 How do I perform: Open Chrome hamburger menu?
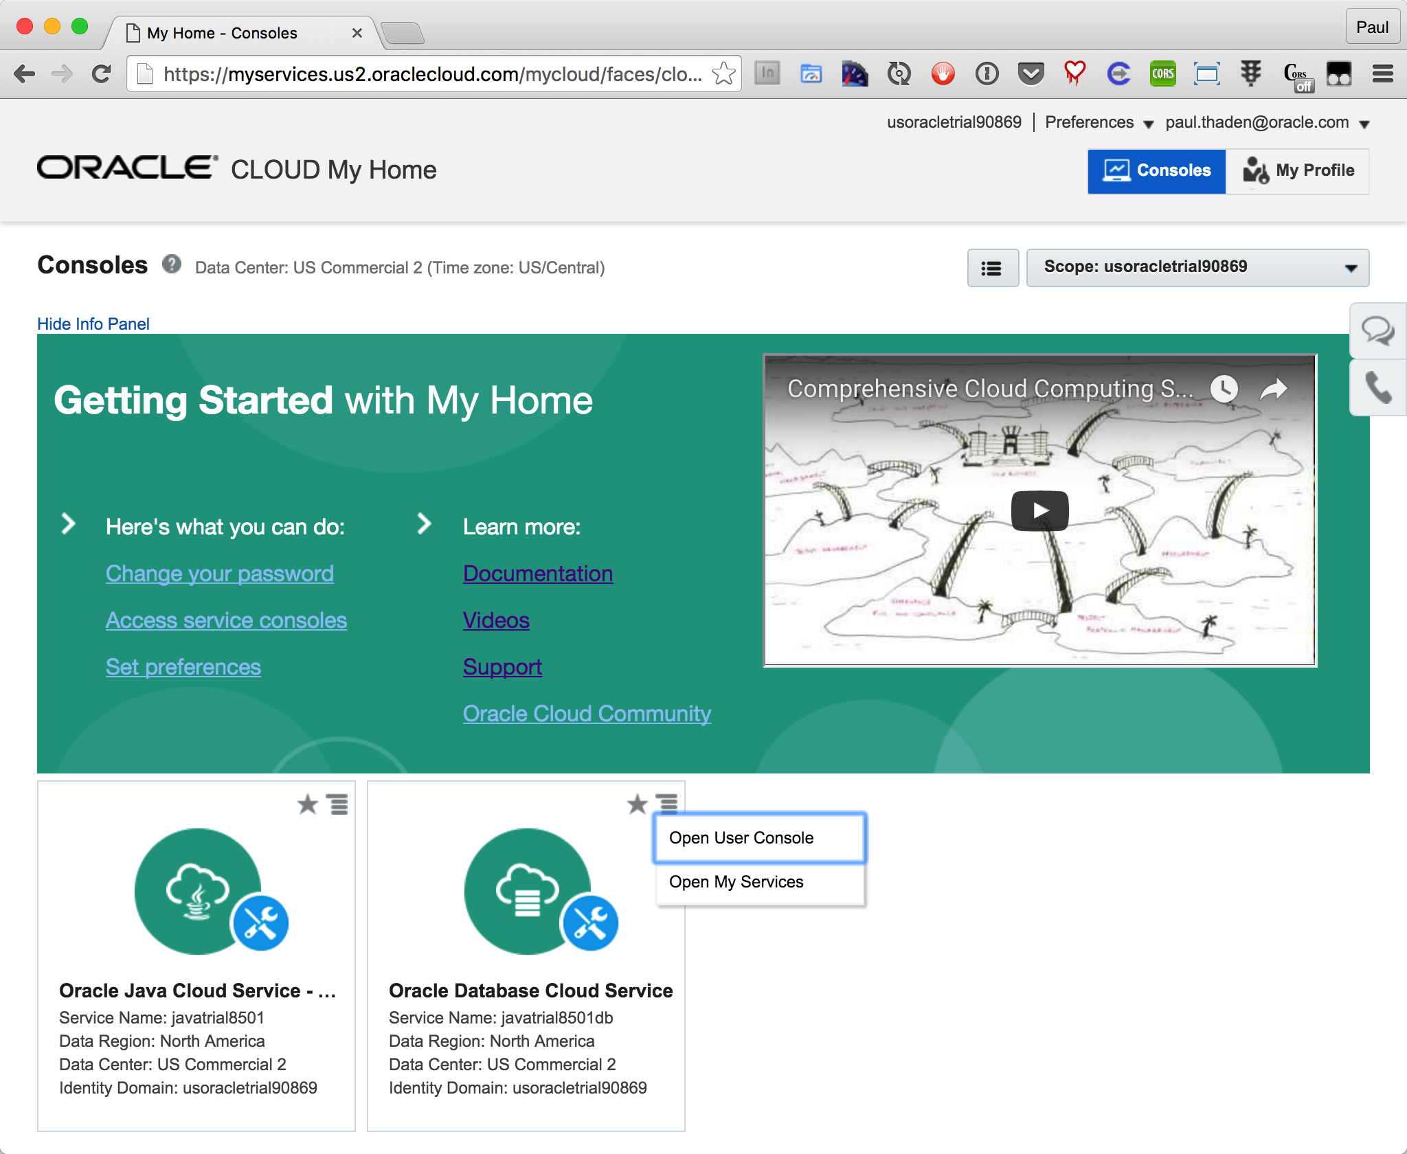[x=1382, y=73]
